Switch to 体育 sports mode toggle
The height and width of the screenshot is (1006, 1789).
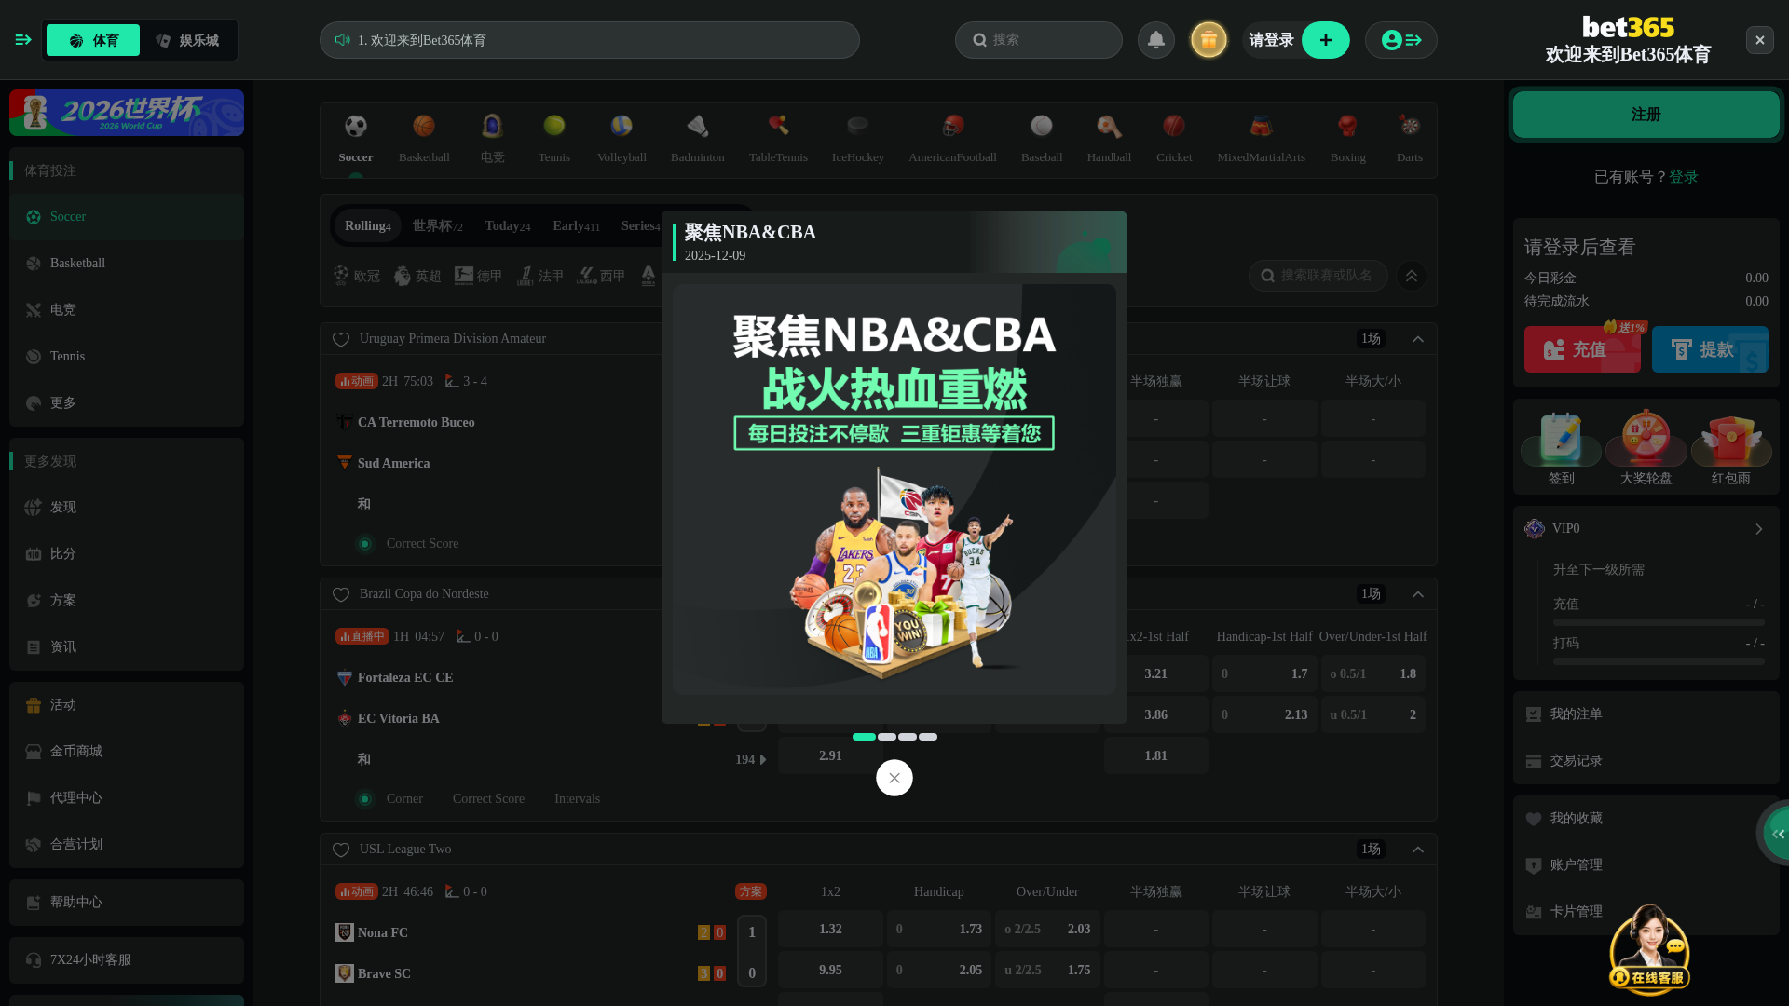point(93,40)
